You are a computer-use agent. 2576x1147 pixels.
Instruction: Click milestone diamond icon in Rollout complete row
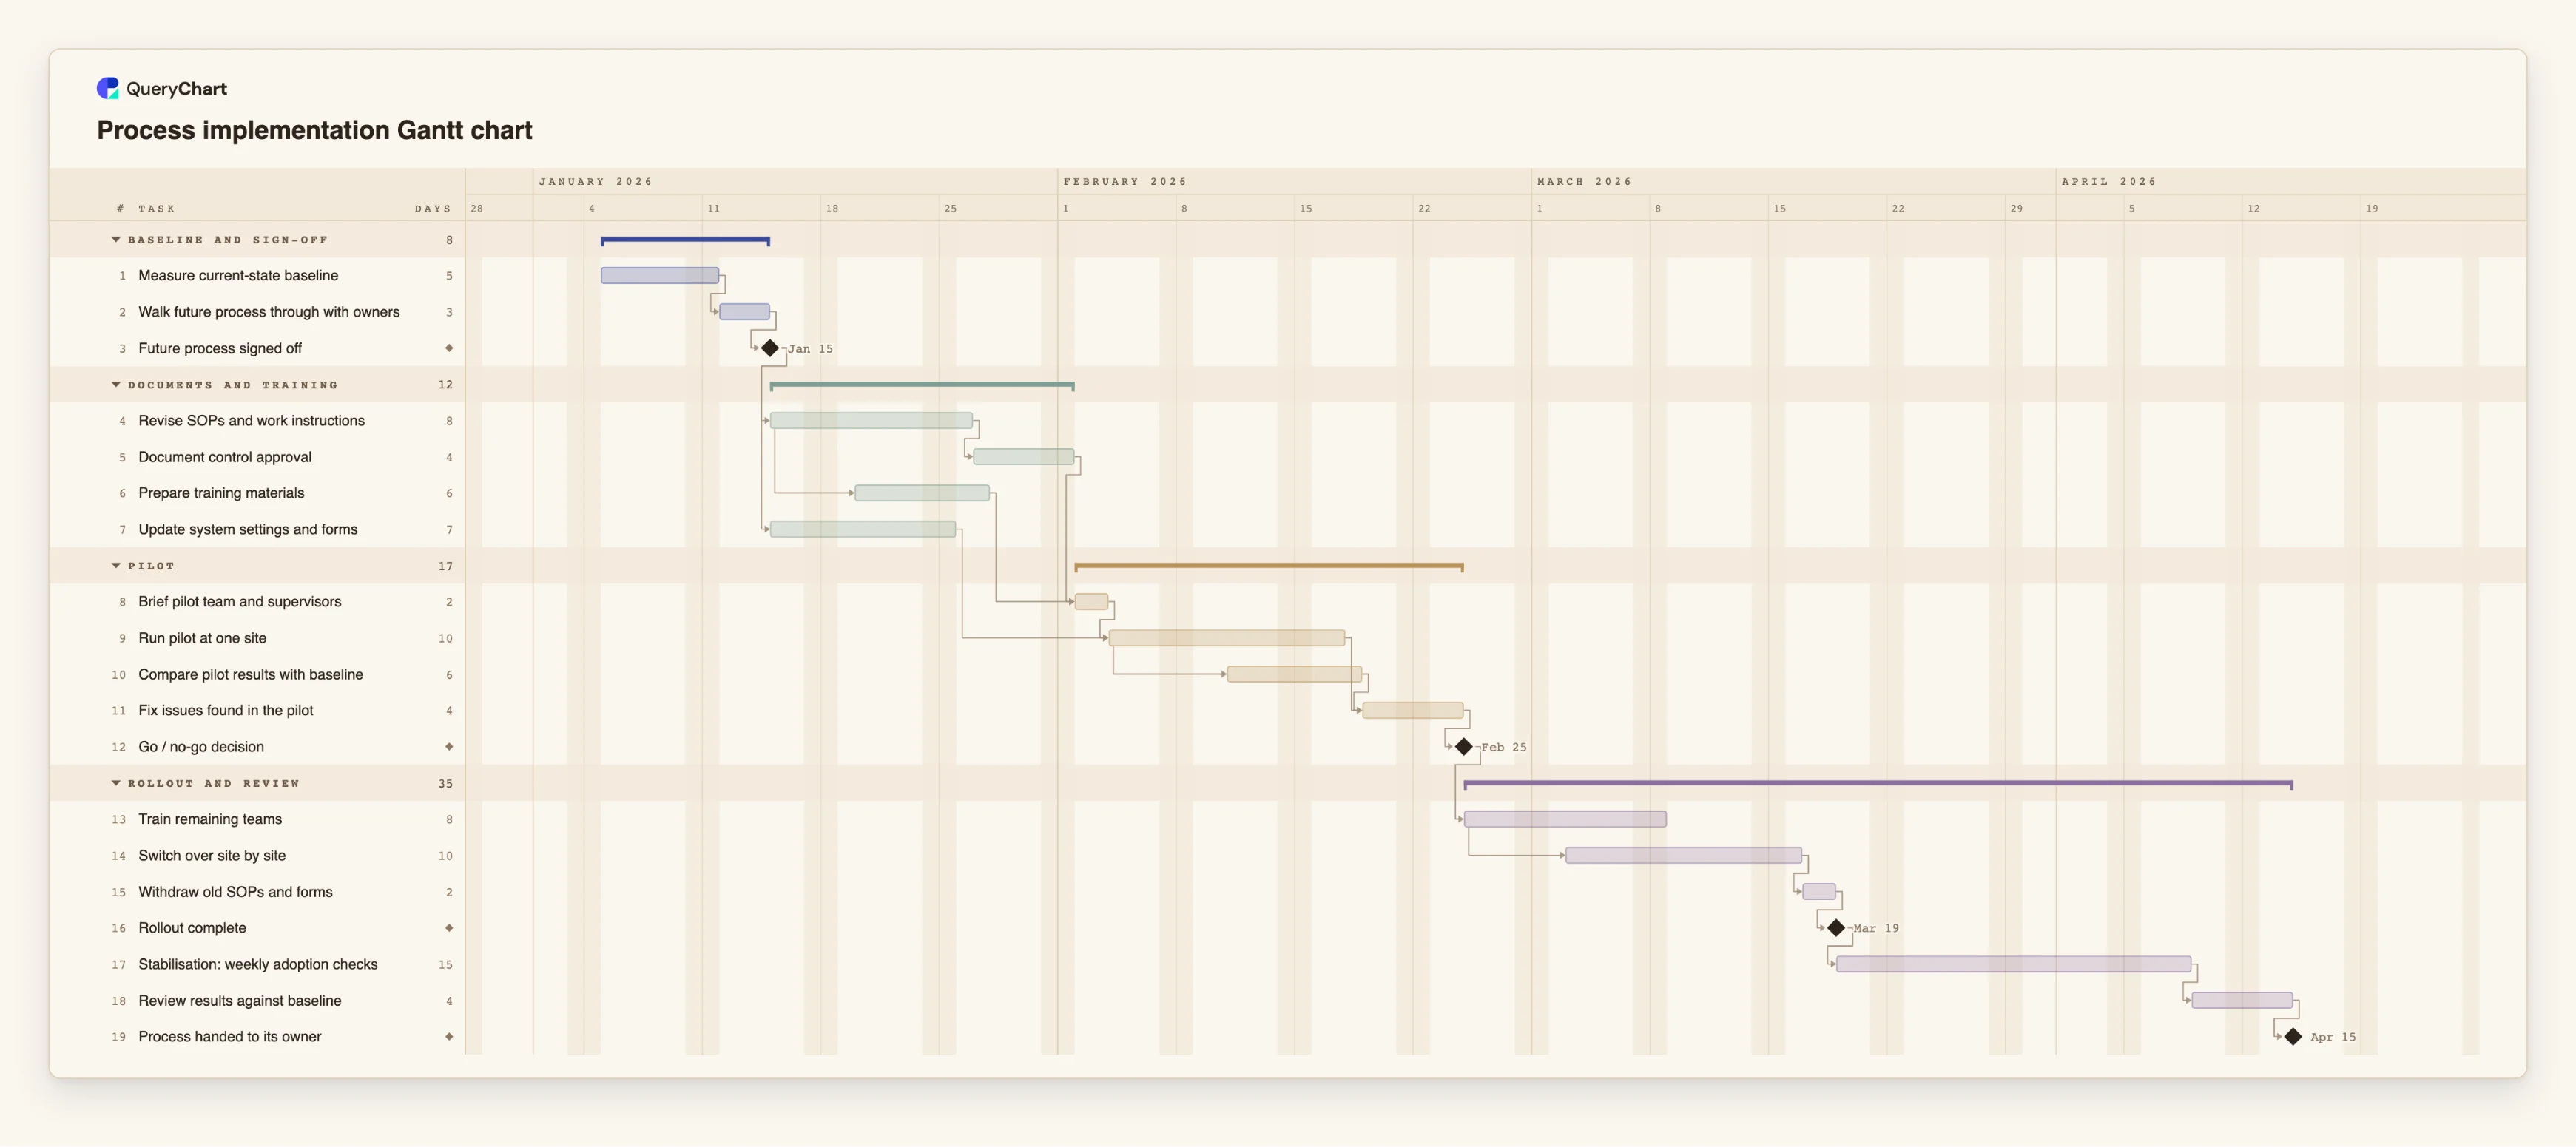point(449,928)
